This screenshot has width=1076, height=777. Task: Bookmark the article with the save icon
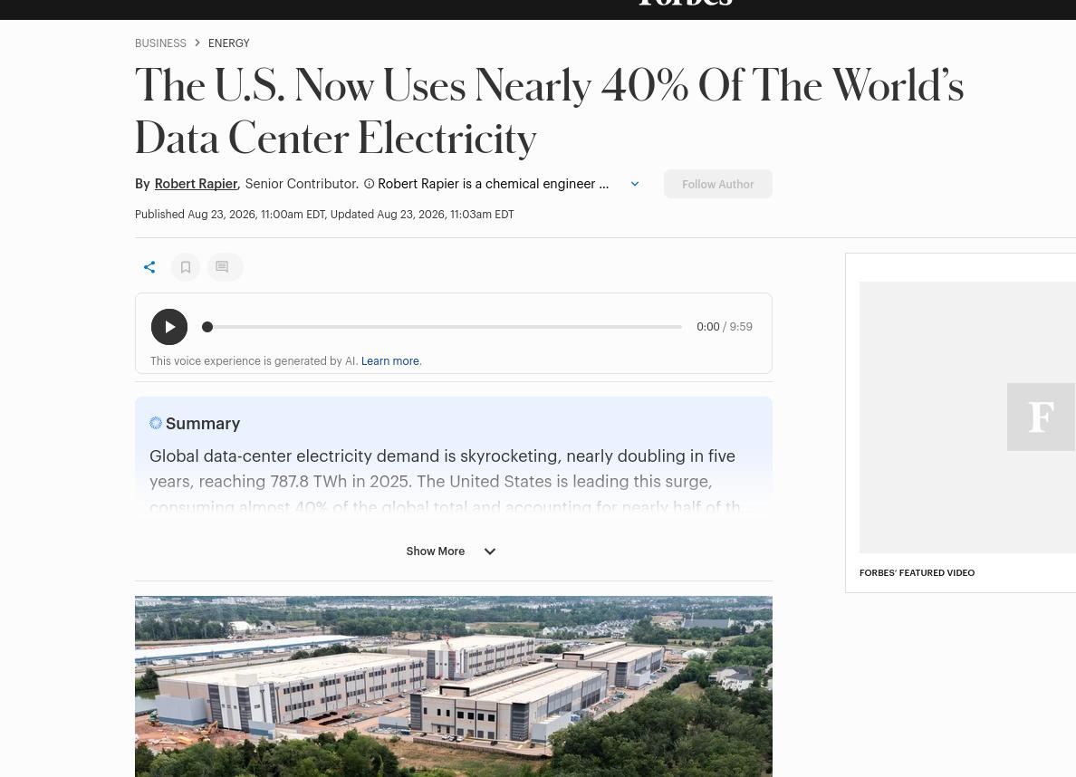coord(186,267)
